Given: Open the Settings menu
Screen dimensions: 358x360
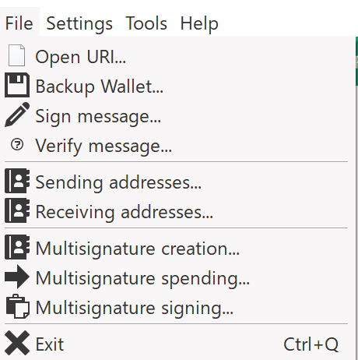Looking at the screenshot, I should coord(79,23).
